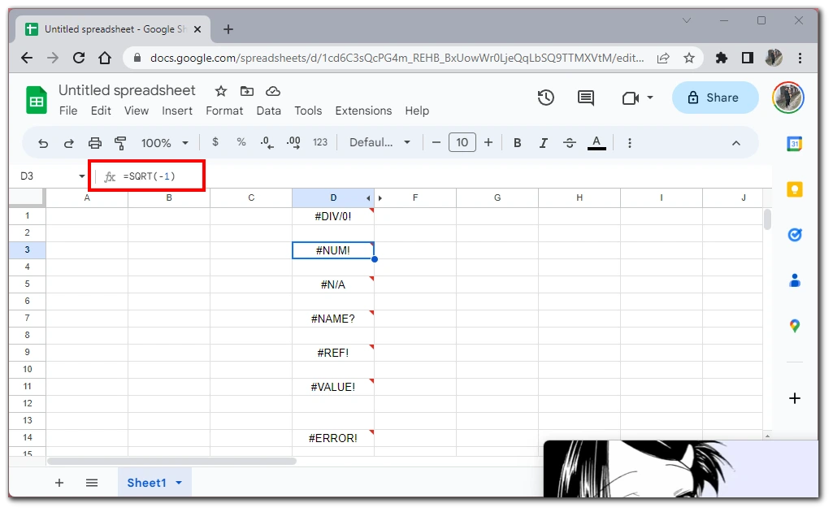This screenshot has height=512, width=833.
Task: Click the print icon in toolbar
Action: [x=95, y=143]
